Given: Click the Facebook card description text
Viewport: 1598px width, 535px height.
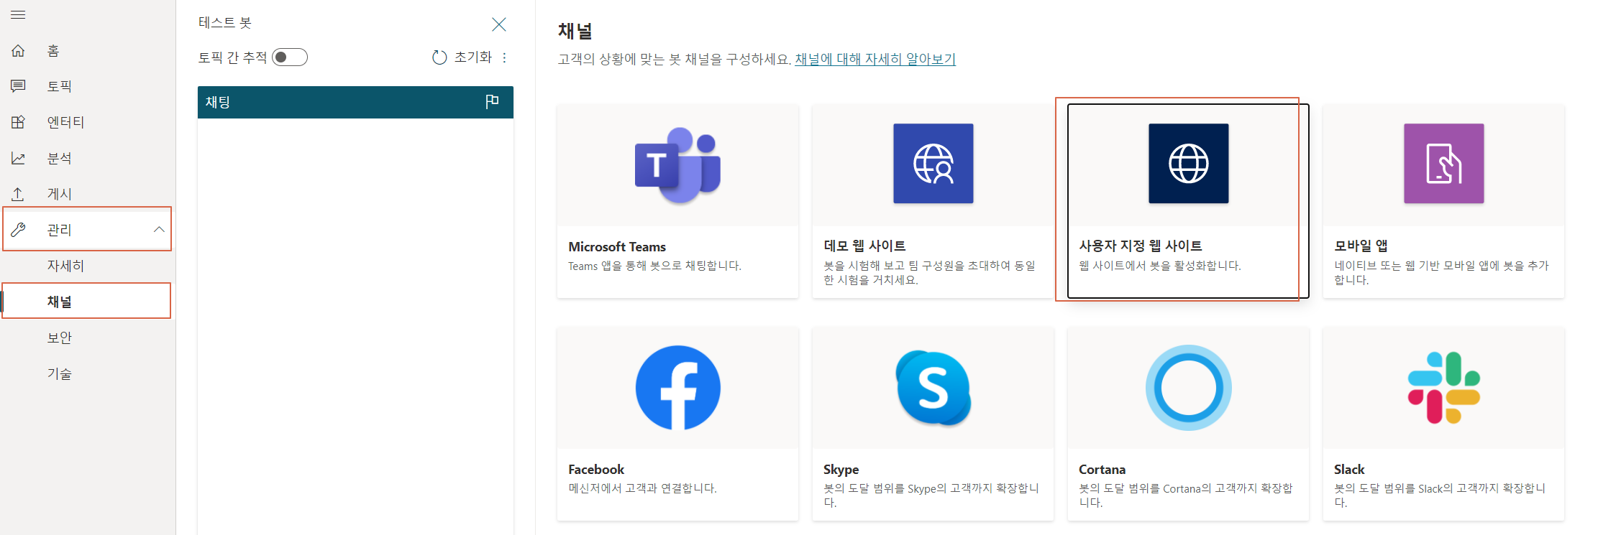Looking at the screenshot, I should [642, 488].
